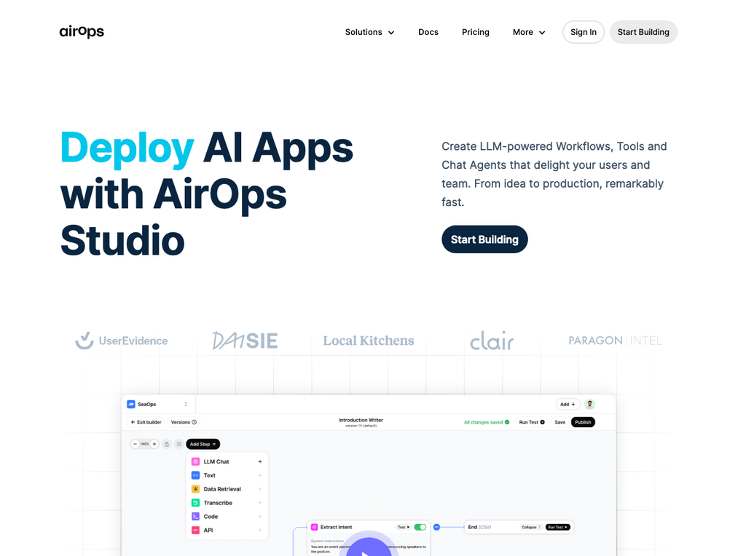The image size is (746, 556).
Task: Click the Add Step button
Action: pyautogui.click(x=203, y=444)
